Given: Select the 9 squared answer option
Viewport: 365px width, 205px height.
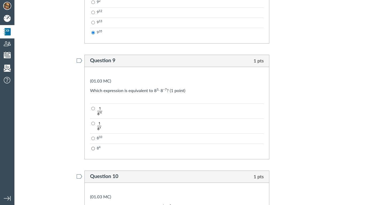Looking at the screenshot, I should [x=93, y=2].
